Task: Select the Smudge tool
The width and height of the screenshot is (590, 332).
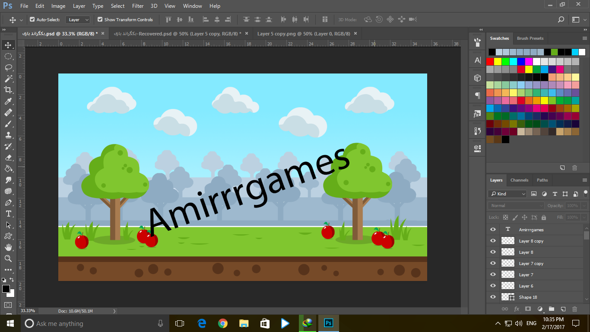Action: coord(8,180)
